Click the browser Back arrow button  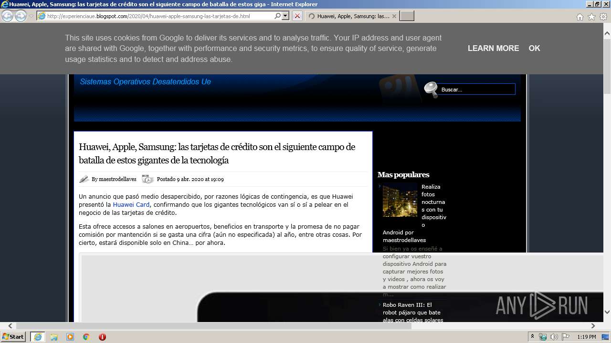7,16
